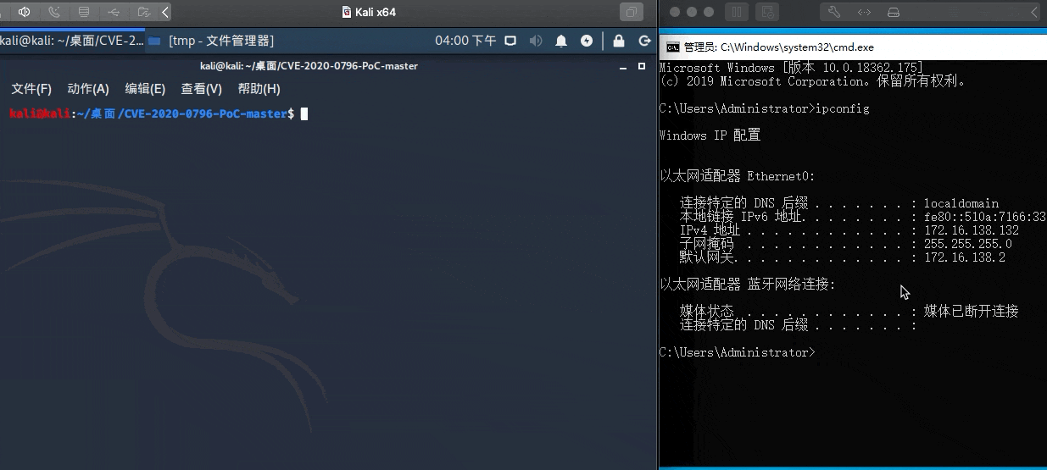Mute Kali panel volume speaker
The height and width of the screenshot is (470, 1047).
(x=536, y=41)
